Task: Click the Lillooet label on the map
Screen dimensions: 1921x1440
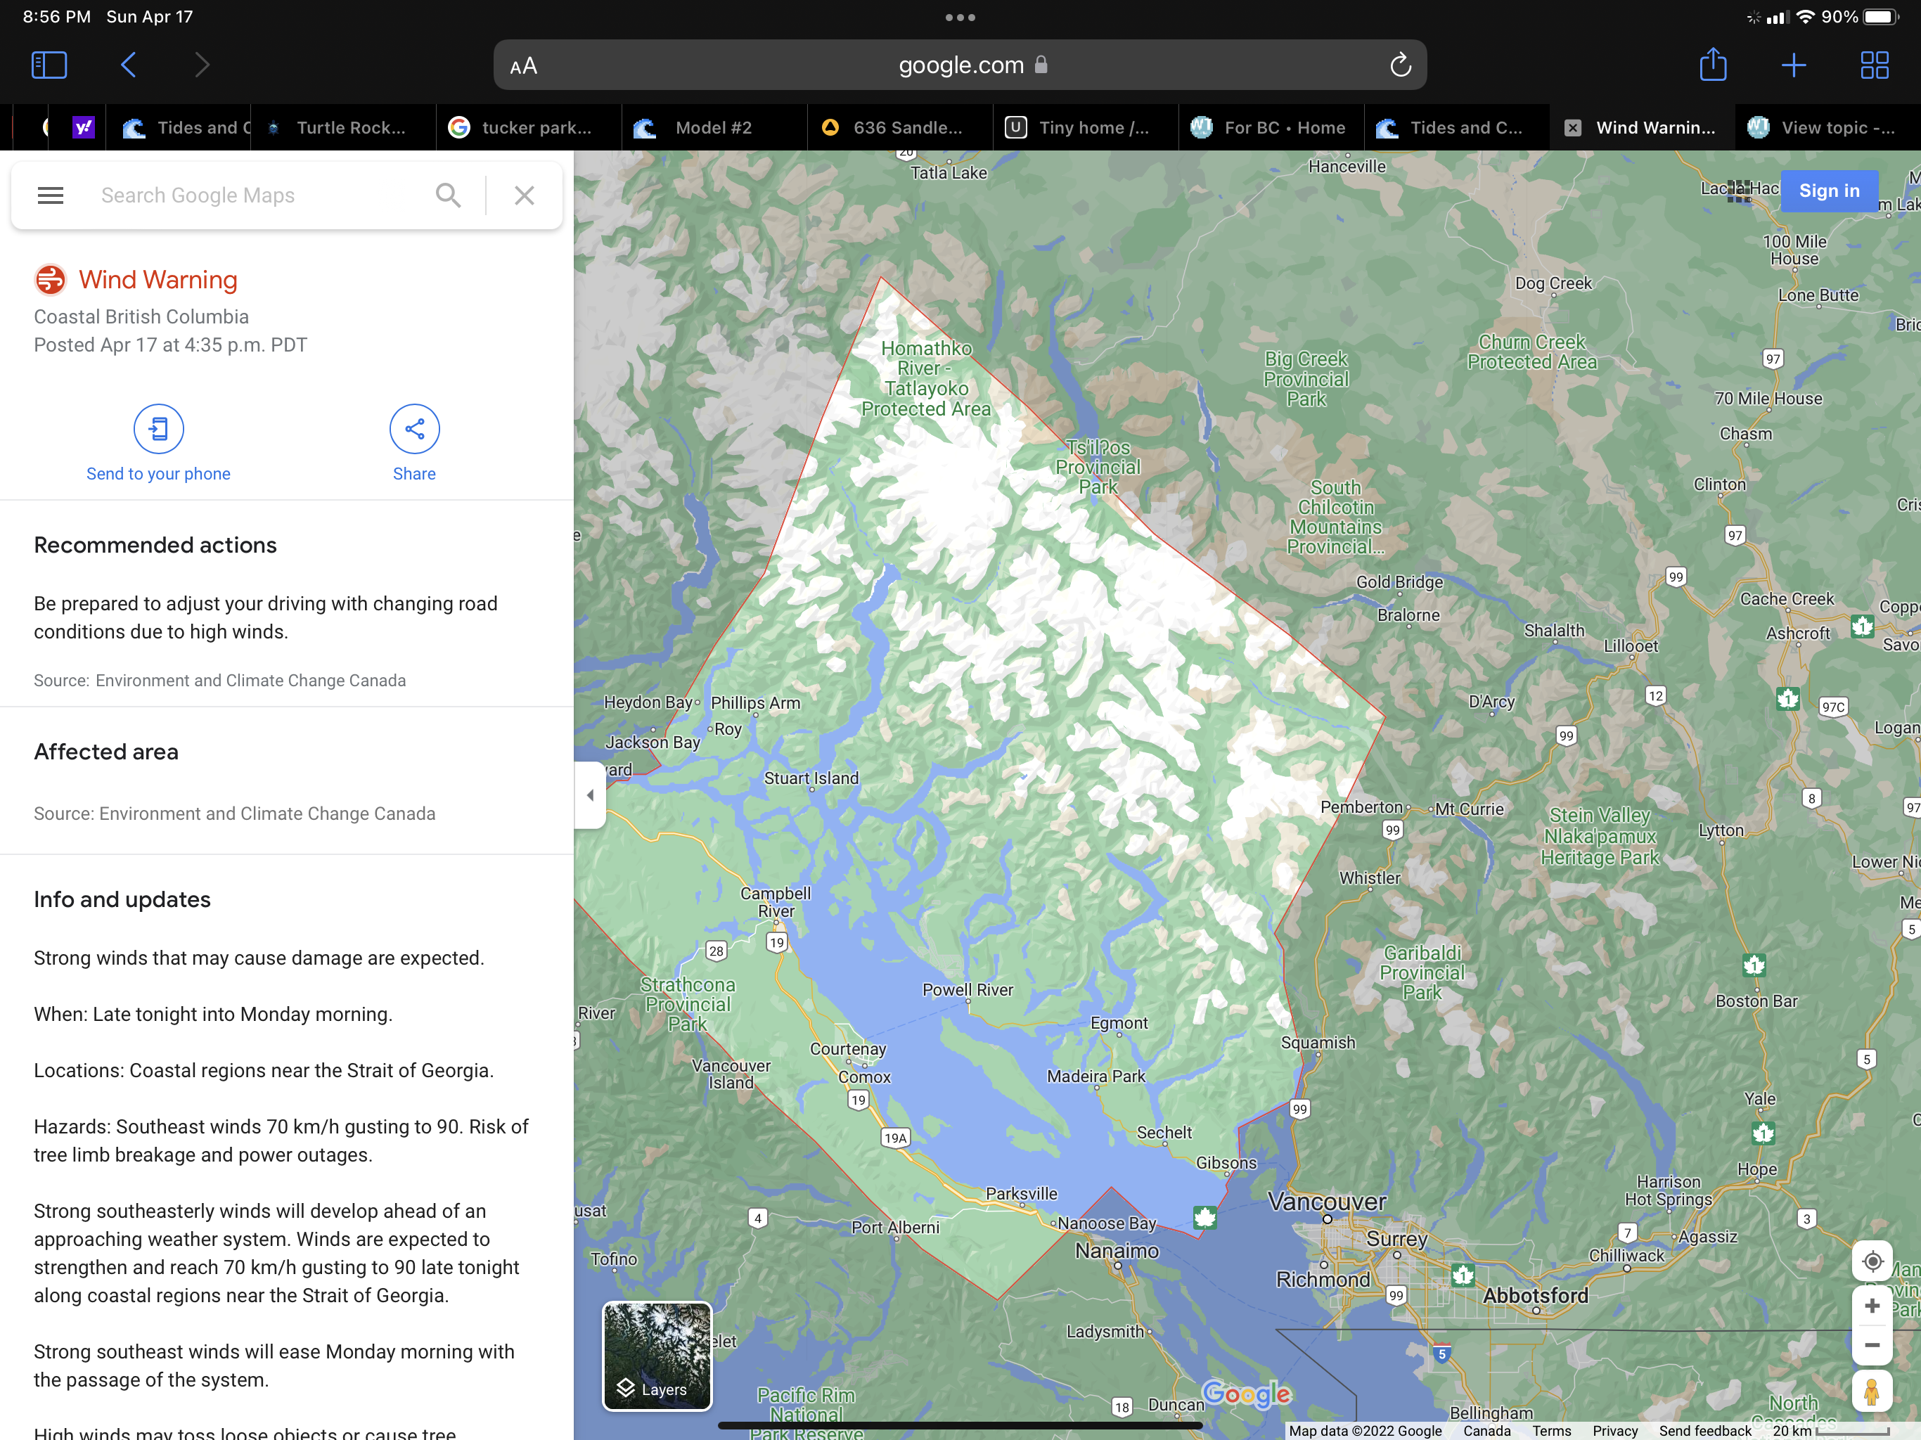Action: click(1630, 645)
